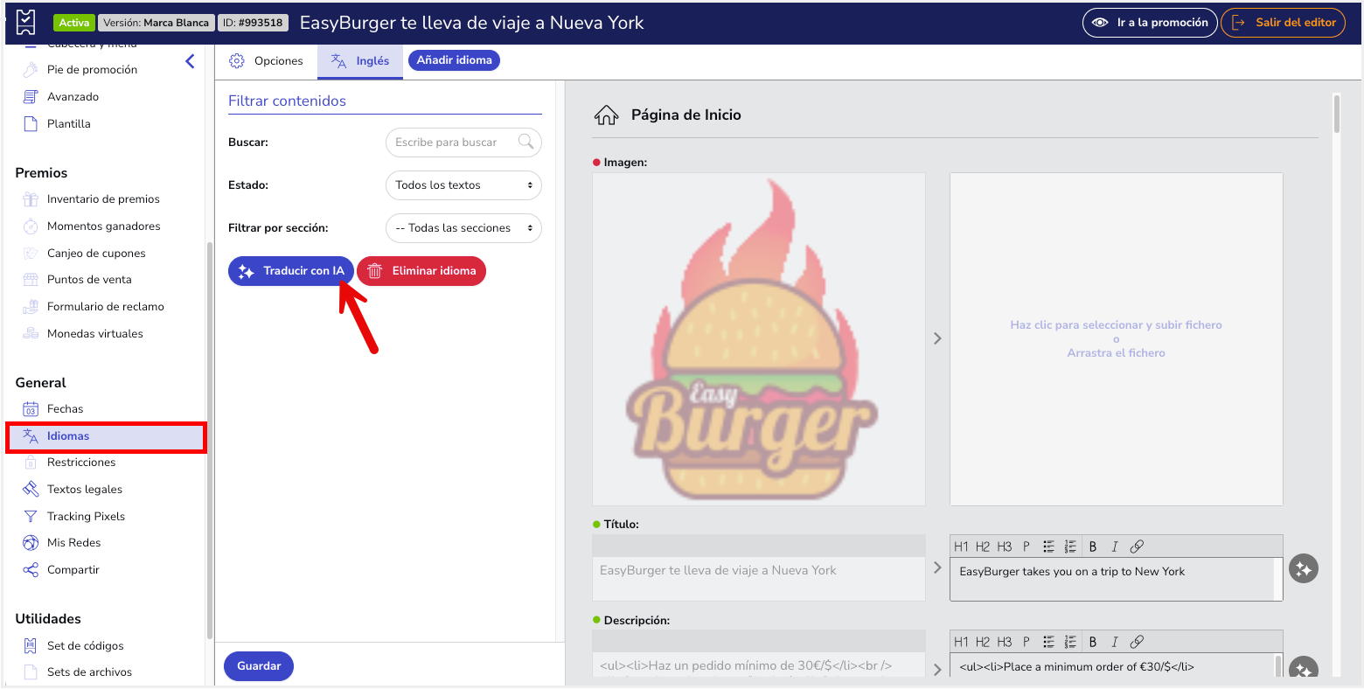Open the Estado dropdown 'Todos los textos'
Image resolution: width=1364 pixels, height=689 pixels.
[x=463, y=185]
